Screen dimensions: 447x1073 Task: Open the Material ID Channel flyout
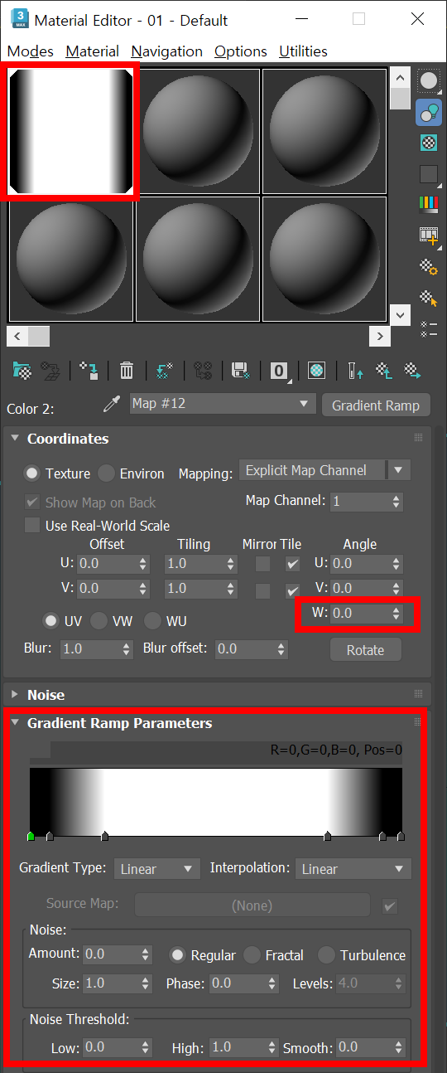coord(280,371)
